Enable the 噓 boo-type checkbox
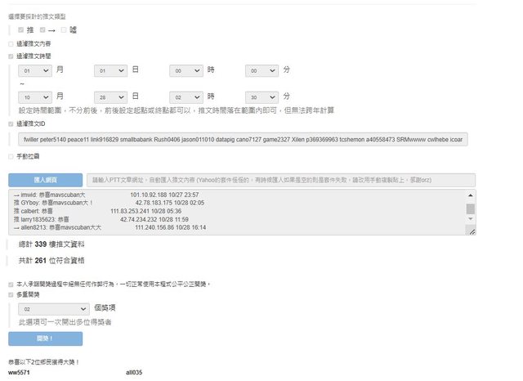Screen dimensions: 523x381 (63, 29)
